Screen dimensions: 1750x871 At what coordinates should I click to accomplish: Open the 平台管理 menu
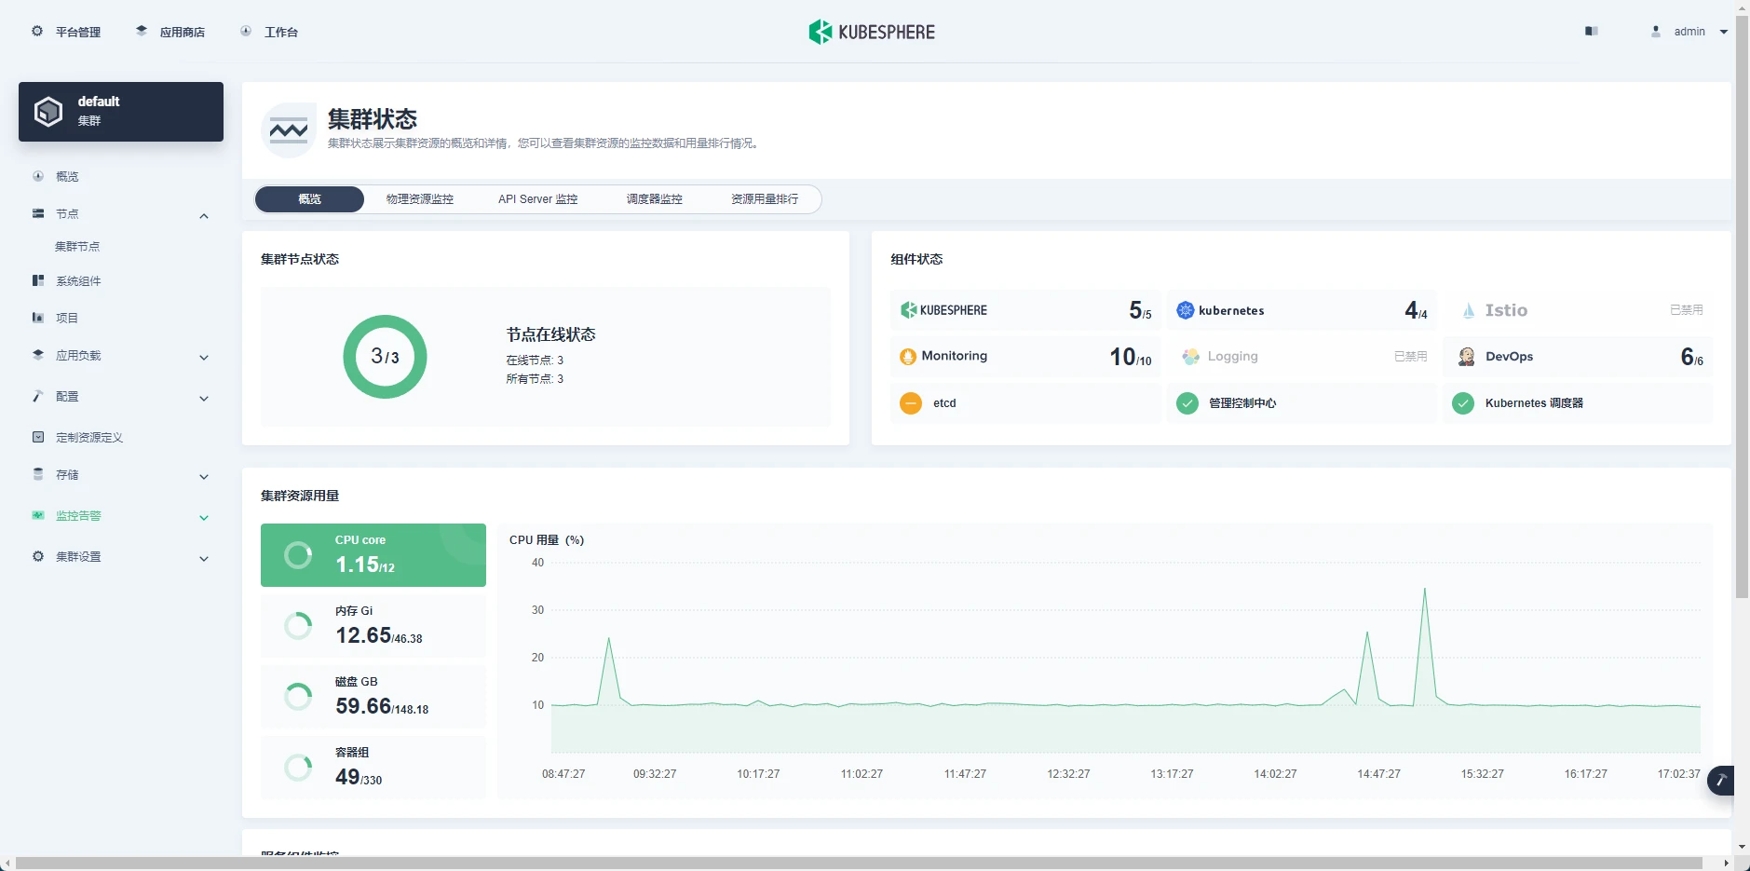(x=66, y=32)
